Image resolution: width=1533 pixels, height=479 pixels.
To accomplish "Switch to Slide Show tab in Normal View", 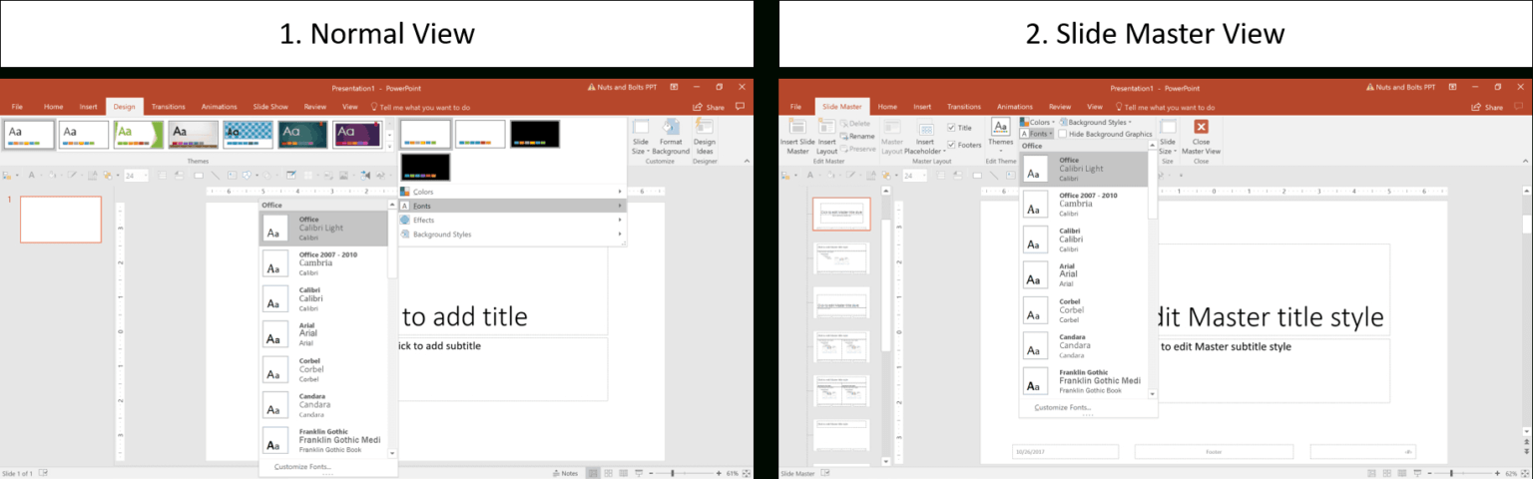I will coord(269,107).
